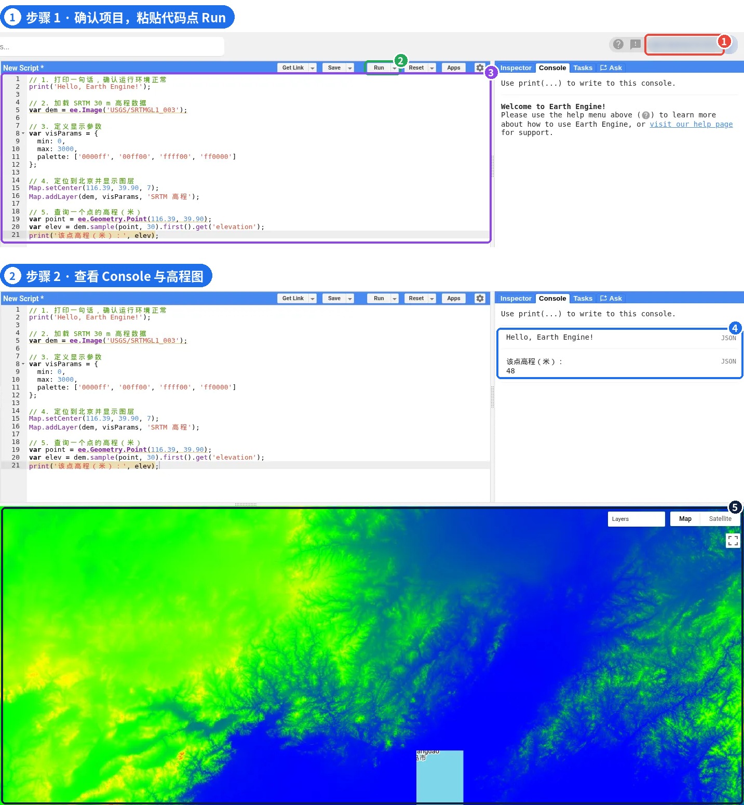This screenshot has height=805, width=744.
Task: Collapse the visParams code fold on line 8, top editor
Action: [x=23, y=133]
